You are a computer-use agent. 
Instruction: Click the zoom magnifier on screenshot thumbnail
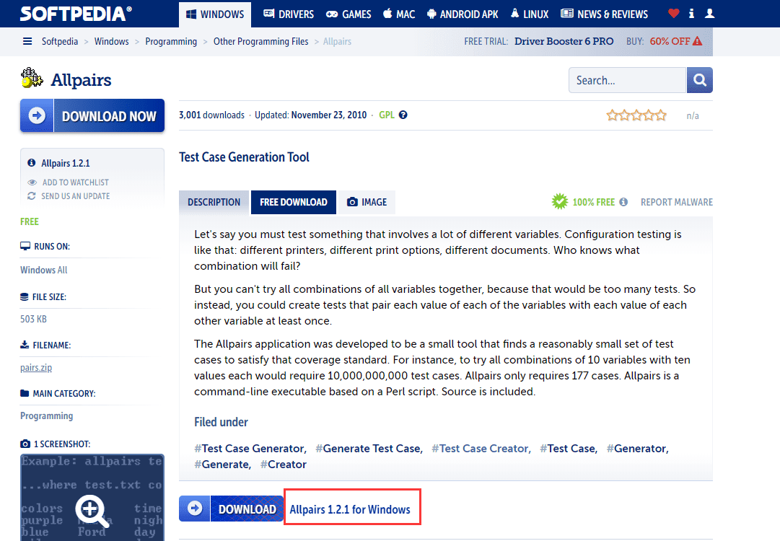tap(92, 511)
